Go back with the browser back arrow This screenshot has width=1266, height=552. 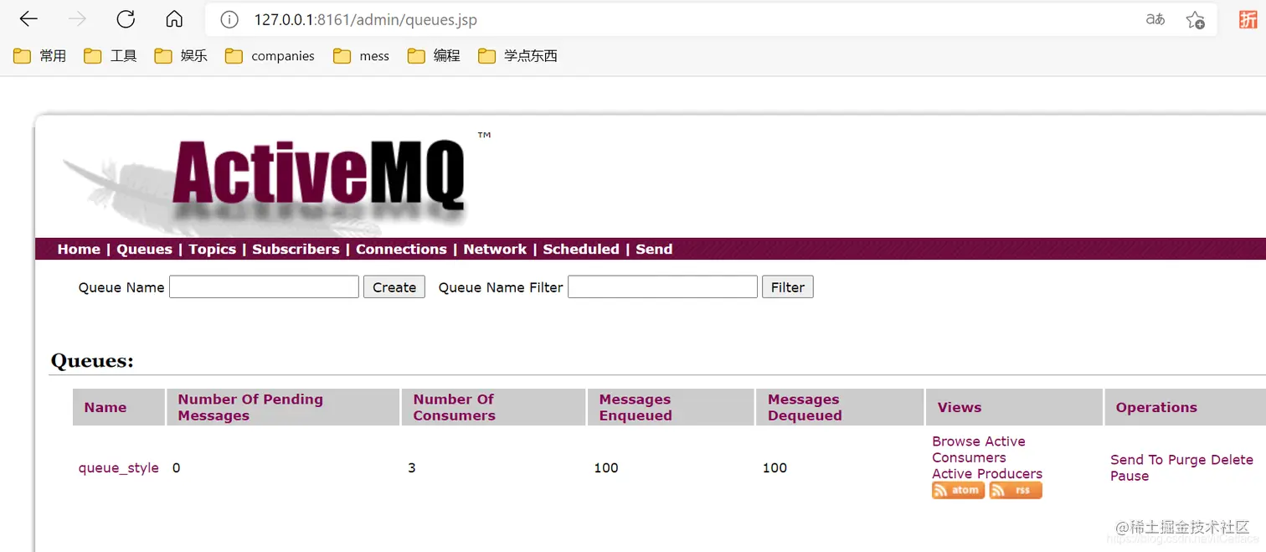coord(28,19)
